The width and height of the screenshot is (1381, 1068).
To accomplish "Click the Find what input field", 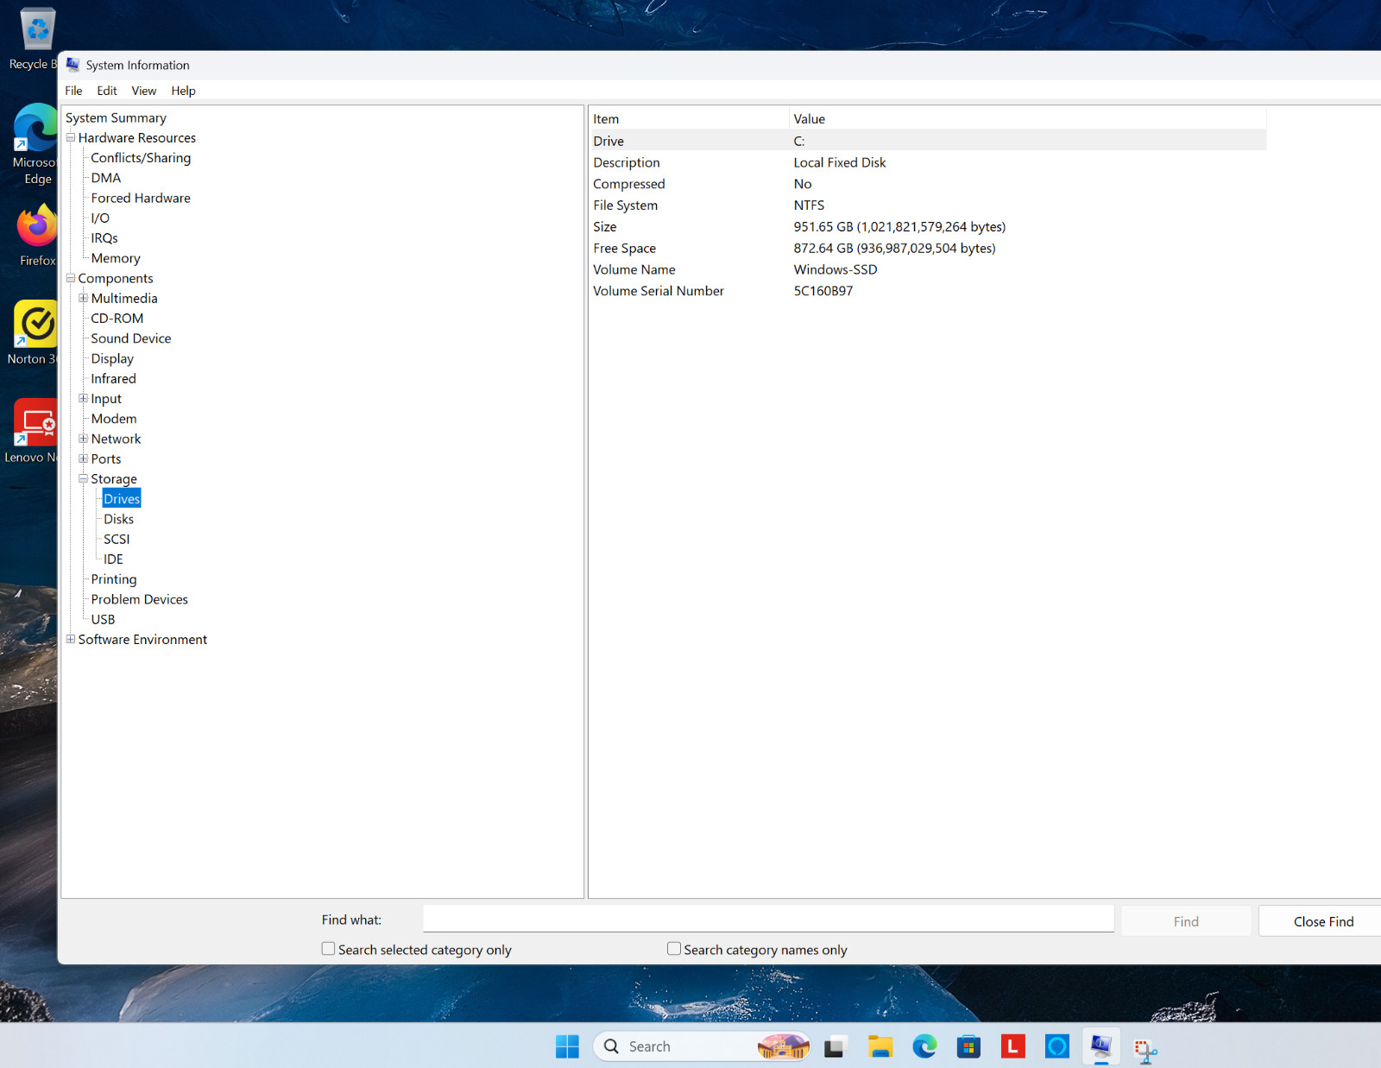I will (x=768, y=919).
